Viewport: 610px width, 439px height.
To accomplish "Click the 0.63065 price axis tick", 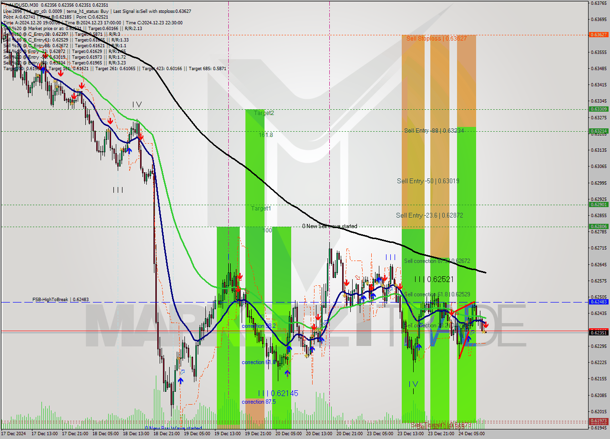I will (x=599, y=167).
